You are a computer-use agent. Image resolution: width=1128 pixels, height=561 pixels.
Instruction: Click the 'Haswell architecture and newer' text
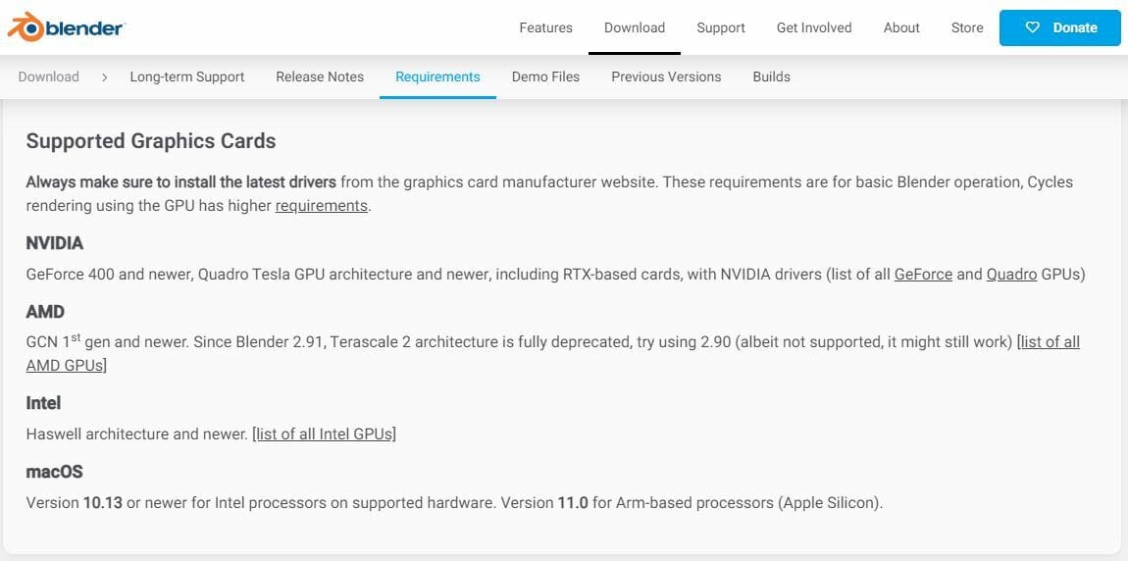coord(136,433)
